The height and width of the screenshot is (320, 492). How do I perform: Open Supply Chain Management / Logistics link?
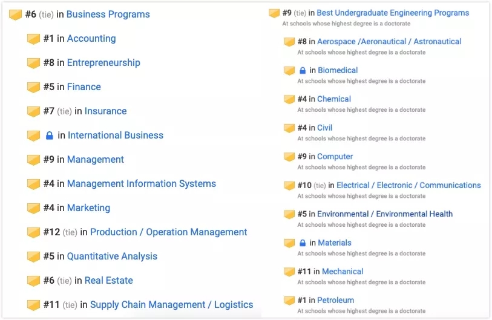171,305
